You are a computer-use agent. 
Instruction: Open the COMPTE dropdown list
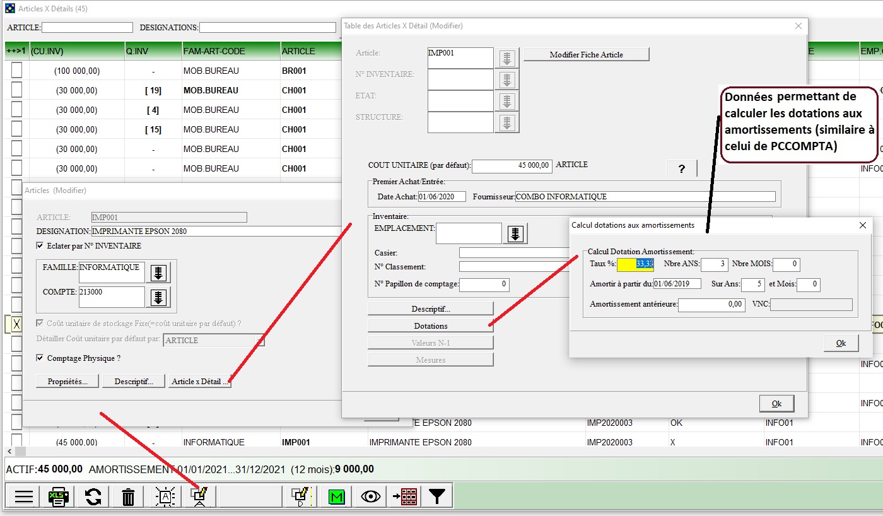158,297
